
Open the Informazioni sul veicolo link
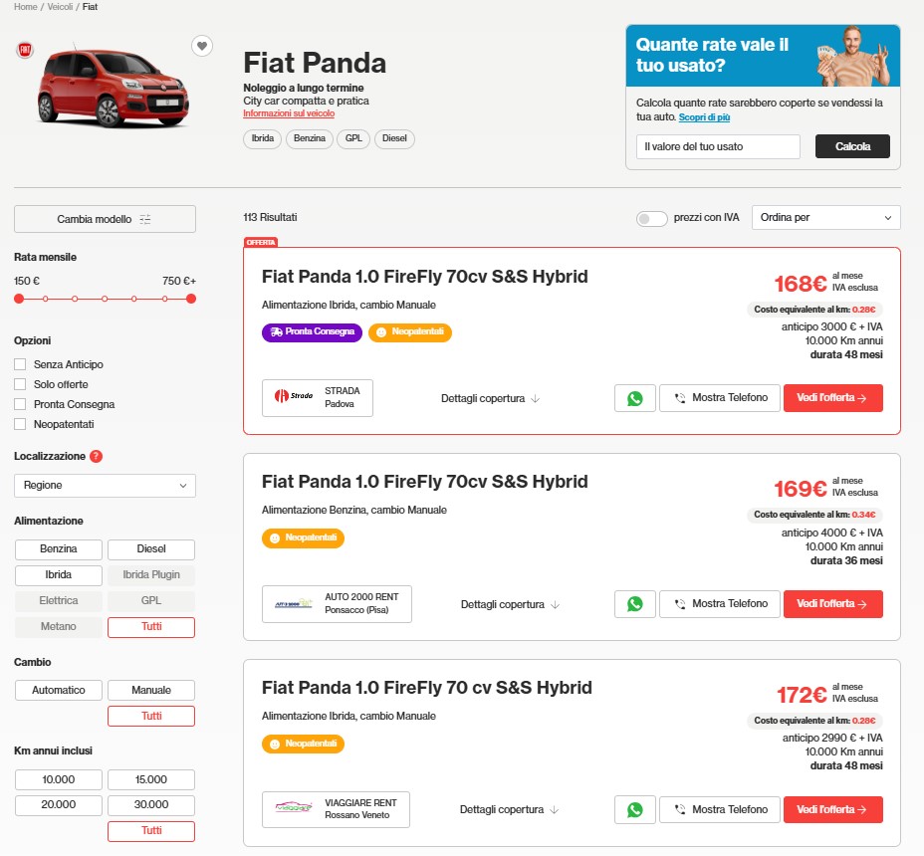coord(289,113)
